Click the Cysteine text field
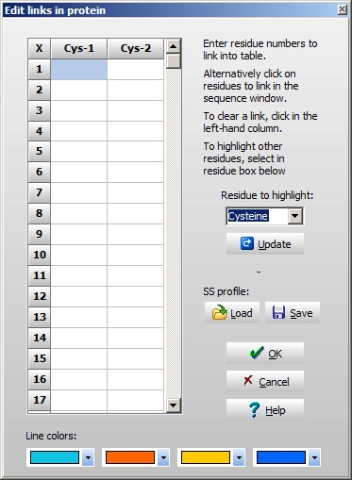This screenshot has height=480, width=352. click(257, 216)
